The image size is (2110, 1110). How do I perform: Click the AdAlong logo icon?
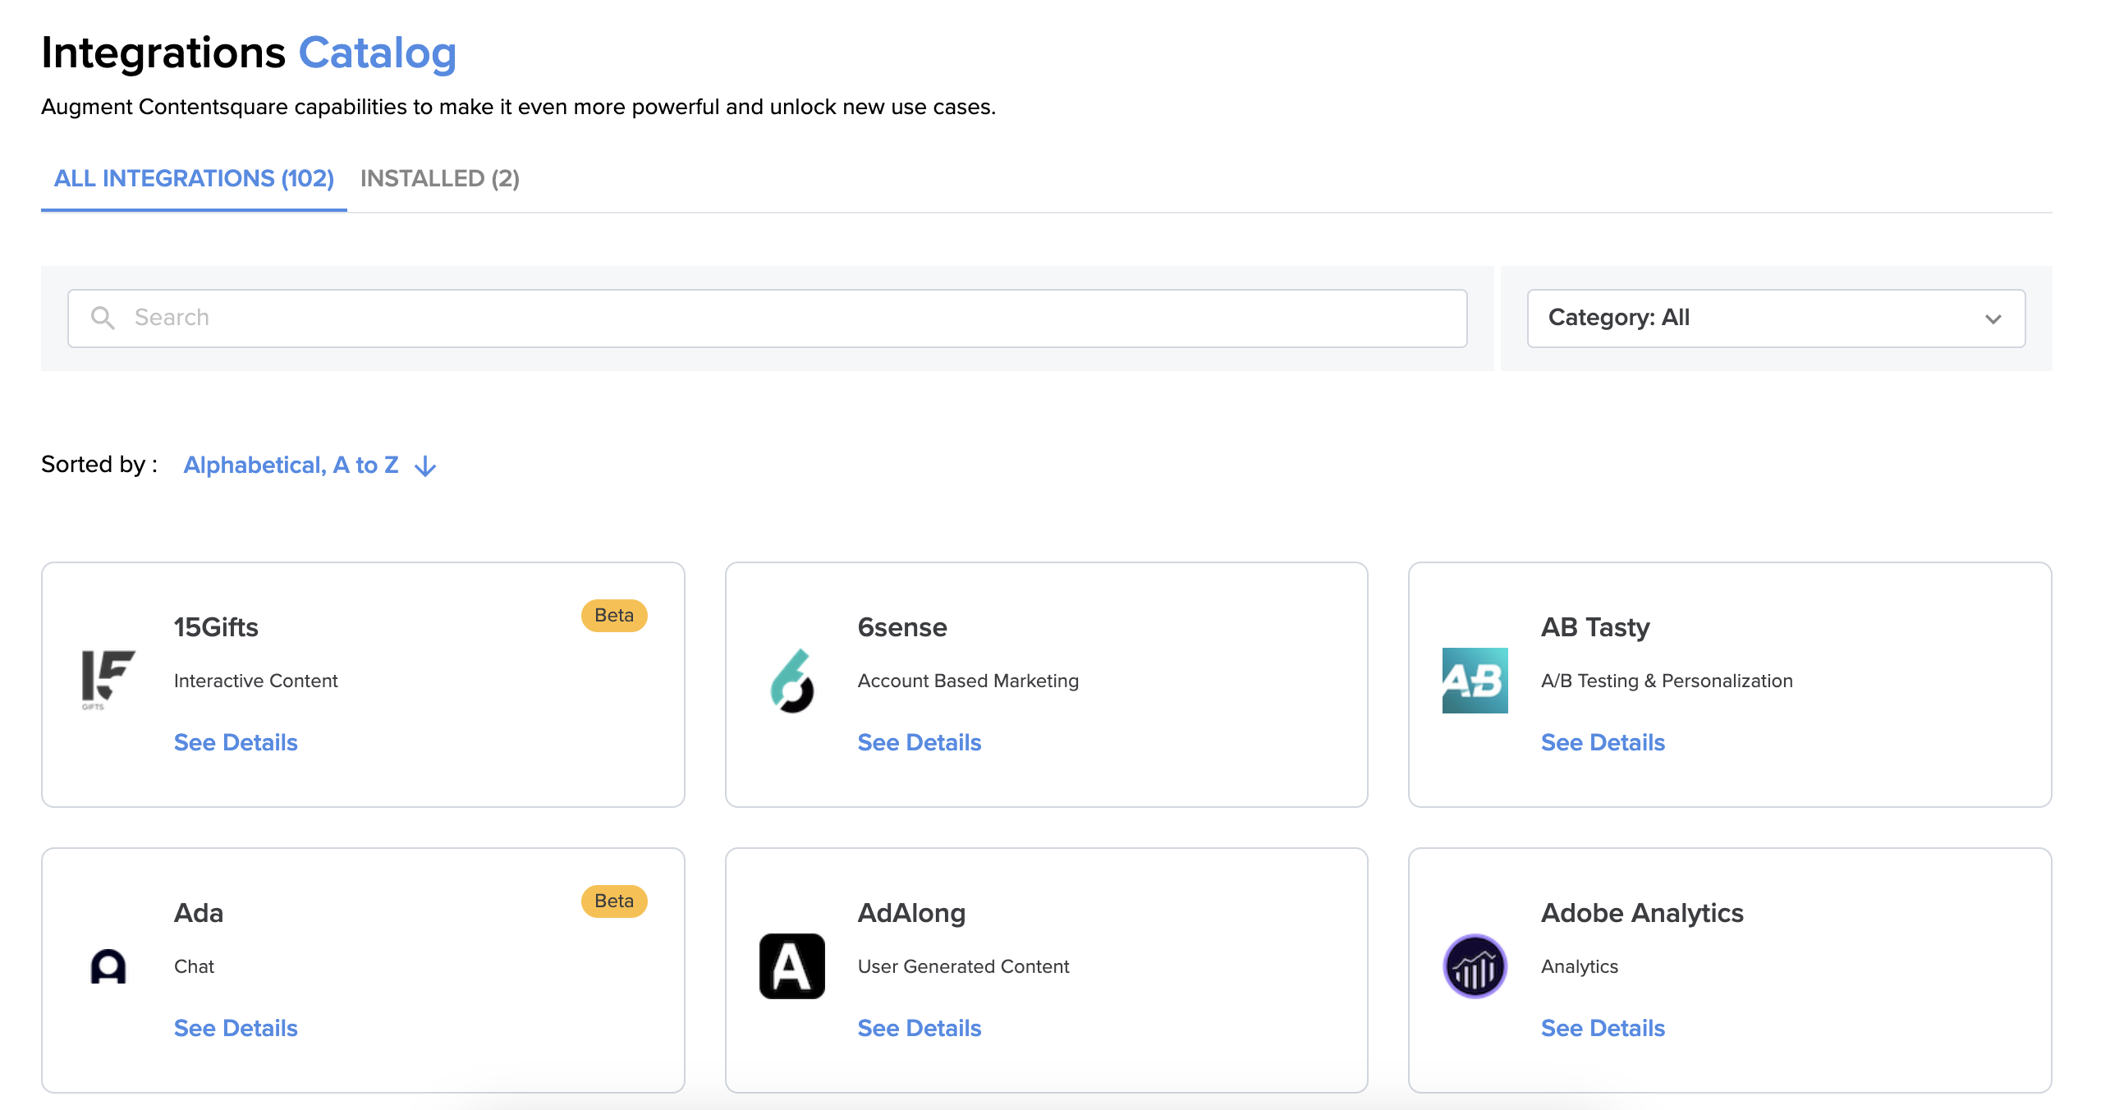pyautogui.click(x=792, y=966)
